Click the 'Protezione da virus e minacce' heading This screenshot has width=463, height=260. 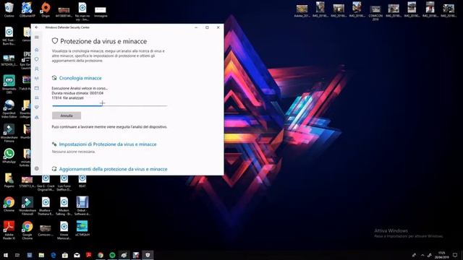[x=103, y=41]
